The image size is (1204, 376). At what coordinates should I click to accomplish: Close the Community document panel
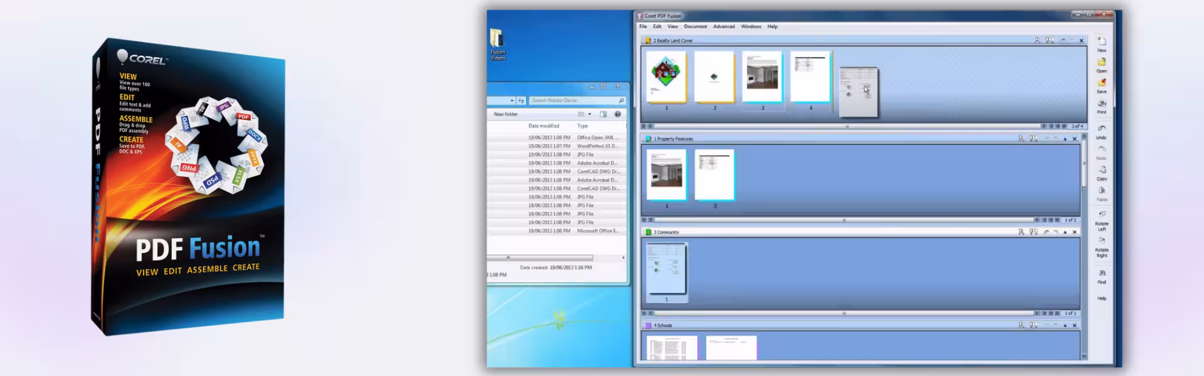[x=1075, y=232]
